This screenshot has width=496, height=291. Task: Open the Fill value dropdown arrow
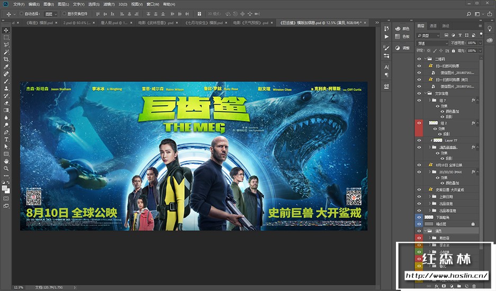[480, 51]
